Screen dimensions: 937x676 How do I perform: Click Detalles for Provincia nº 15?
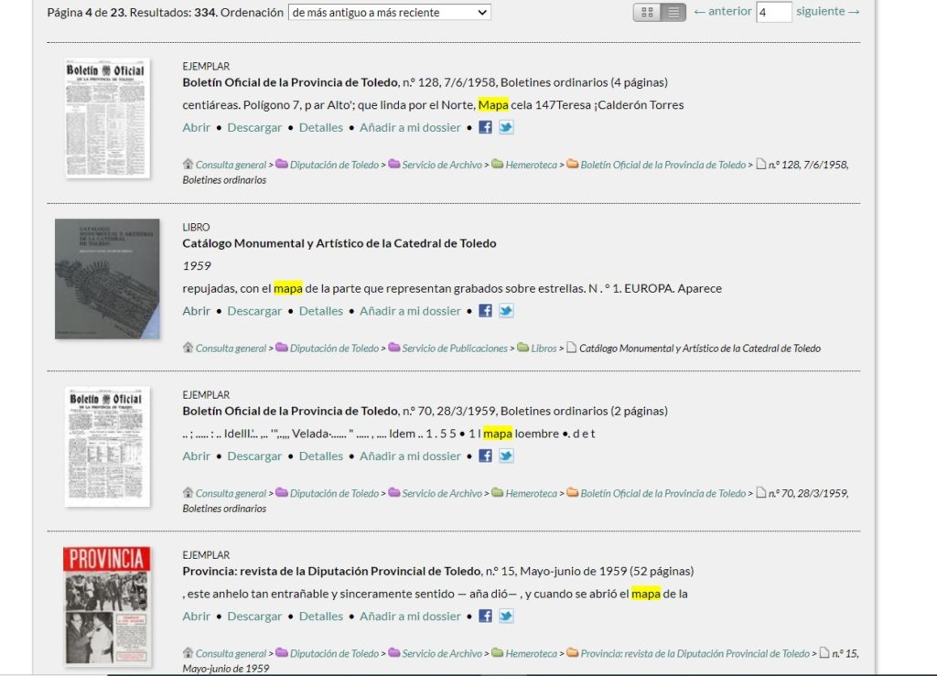click(321, 616)
